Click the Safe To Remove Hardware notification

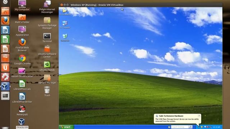point(178,119)
